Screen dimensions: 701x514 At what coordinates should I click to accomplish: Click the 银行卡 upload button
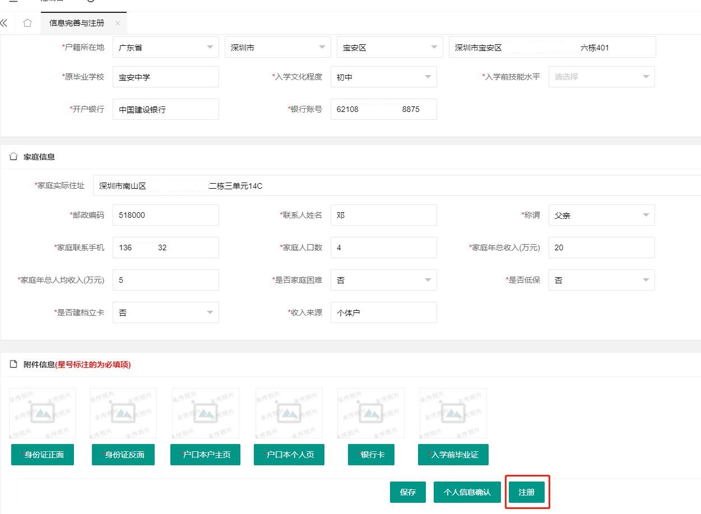371,455
